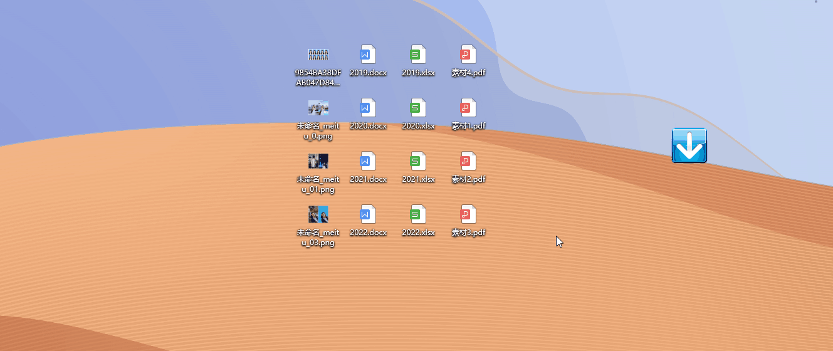833x351 pixels.
Task: Select the 2021.xlsx spreadsheet icon
Action: point(418,161)
